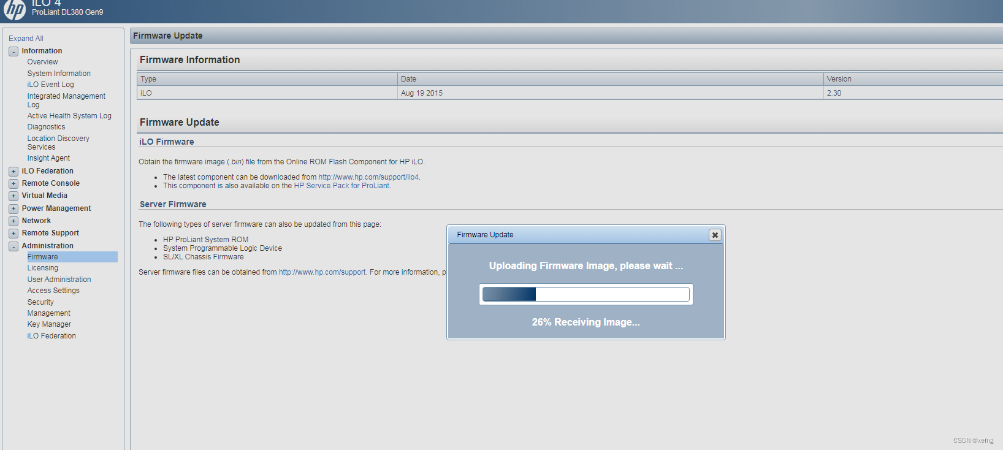Screen dimensions: 1003x450
Task: Select the Information heading in the tree
Action: coord(42,51)
